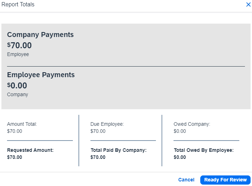Viewport: 252px width, 186px height.
Task: Click the Total Owed By Employee label
Action: [203, 150]
